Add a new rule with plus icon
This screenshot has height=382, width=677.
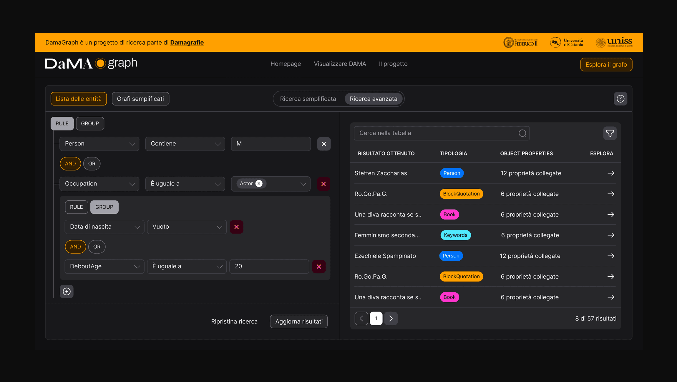click(67, 291)
